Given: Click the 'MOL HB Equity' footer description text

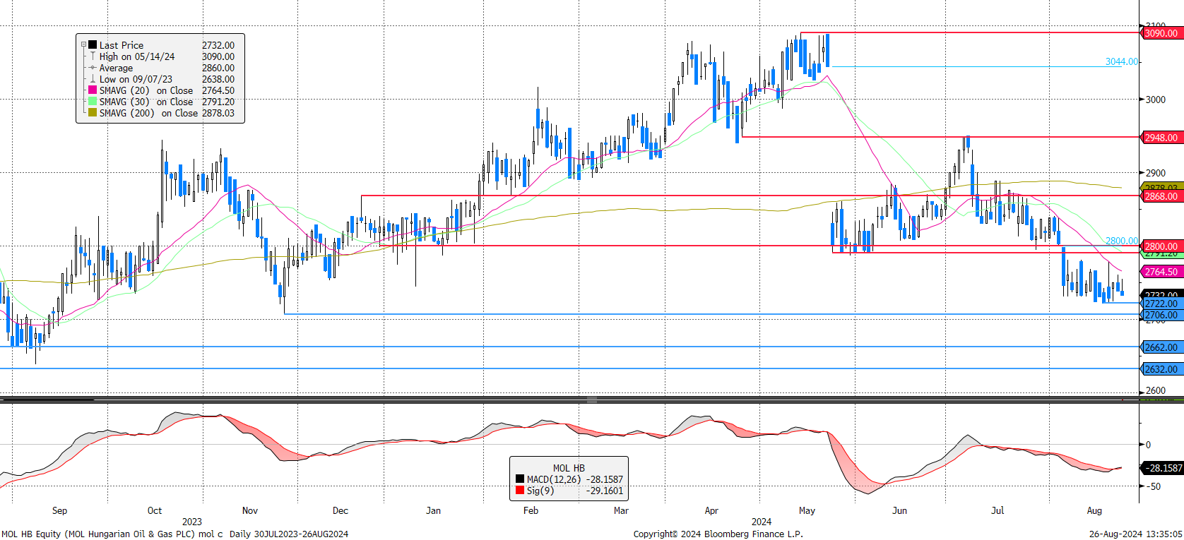Looking at the screenshot, I should pyautogui.click(x=174, y=534).
